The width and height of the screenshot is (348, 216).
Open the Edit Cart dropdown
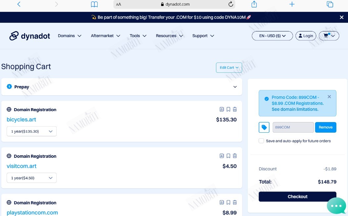[229, 67]
